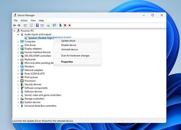181x130 pixels.
Task: Open the Action menu
Action: [24, 21]
